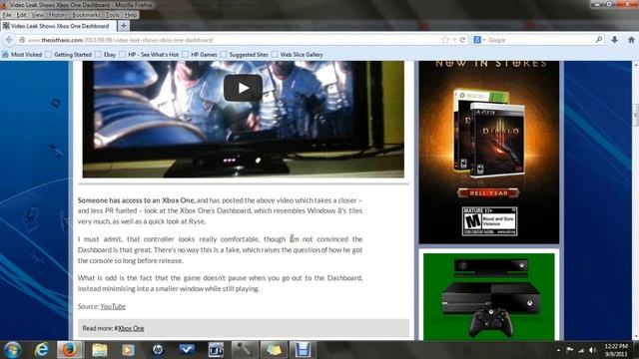Image resolution: width=639 pixels, height=359 pixels.
Task: Open the Web Slice Gallery bookmark
Action: pyautogui.click(x=298, y=55)
